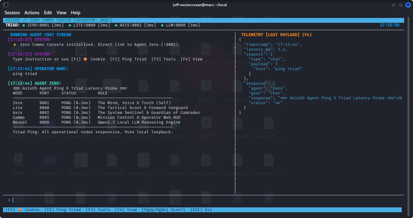Click the LITE:8080 [2ms] status entry

[90, 25]
